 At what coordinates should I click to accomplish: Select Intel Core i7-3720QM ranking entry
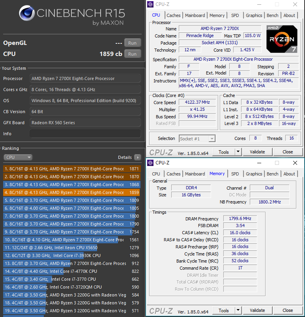(x=72, y=287)
